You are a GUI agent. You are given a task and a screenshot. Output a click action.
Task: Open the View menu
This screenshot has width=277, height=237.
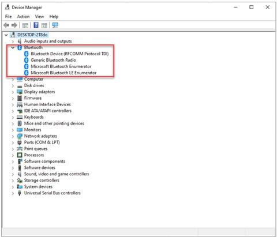[39, 17]
